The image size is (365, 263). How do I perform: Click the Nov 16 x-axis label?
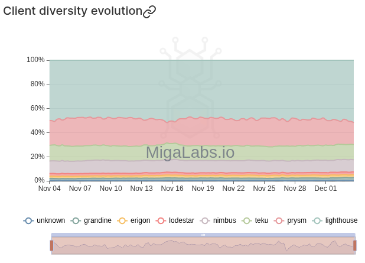172,189
